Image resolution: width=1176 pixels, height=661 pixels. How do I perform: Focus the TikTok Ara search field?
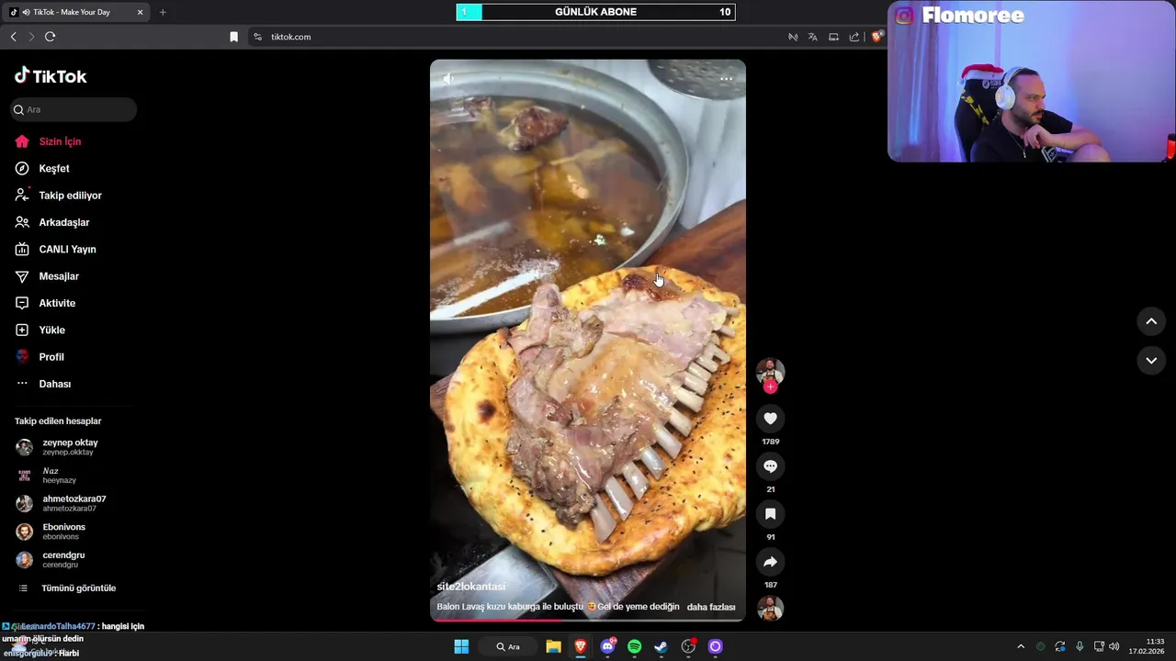(x=73, y=109)
